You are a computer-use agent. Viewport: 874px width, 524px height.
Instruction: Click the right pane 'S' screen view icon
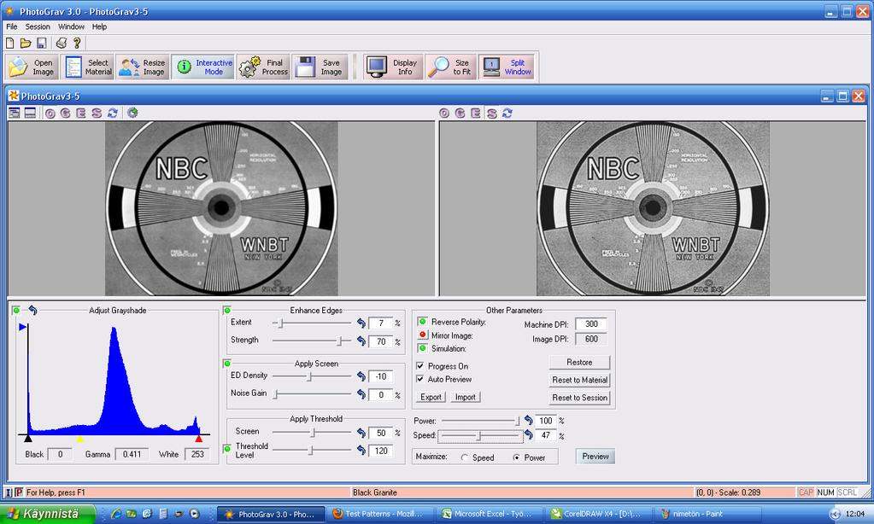pos(491,114)
